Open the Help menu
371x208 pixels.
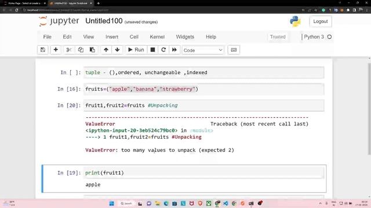[x=211, y=37]
